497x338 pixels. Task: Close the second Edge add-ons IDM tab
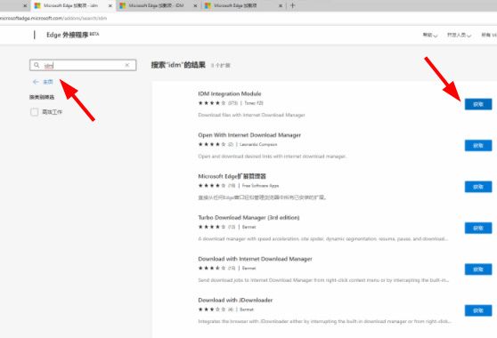195,5
